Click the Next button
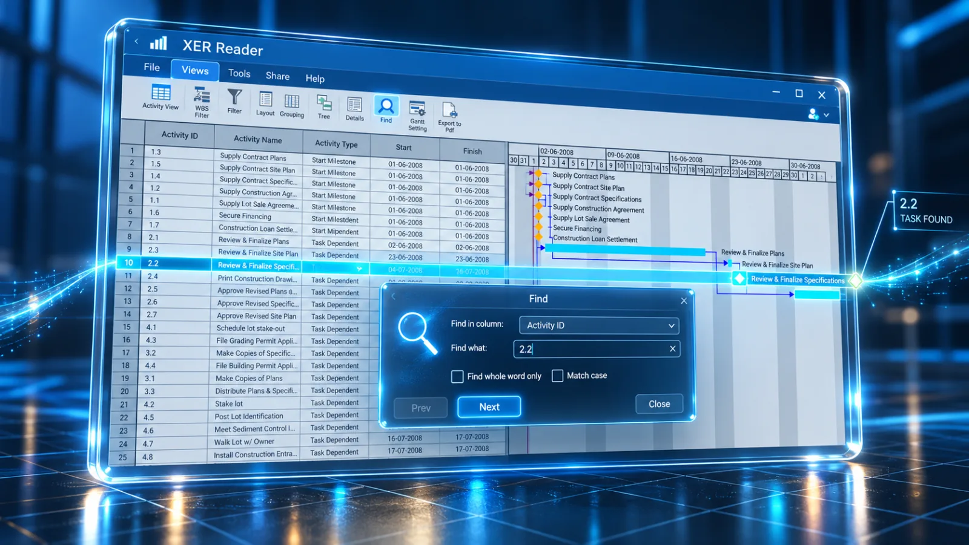This screenshot has height=545, width=969. [489, 407]
